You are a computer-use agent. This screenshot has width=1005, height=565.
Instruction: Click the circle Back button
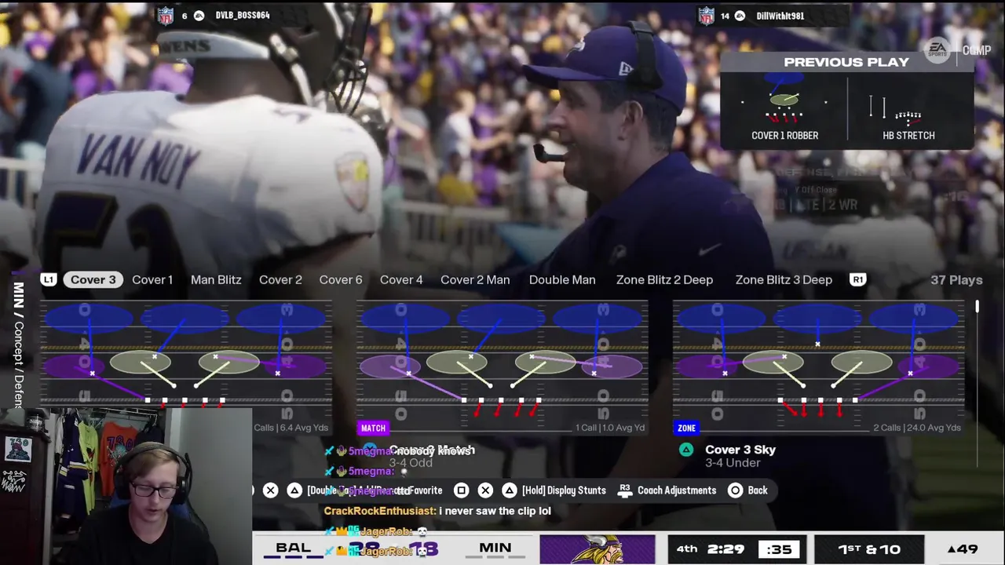[747, 490]
